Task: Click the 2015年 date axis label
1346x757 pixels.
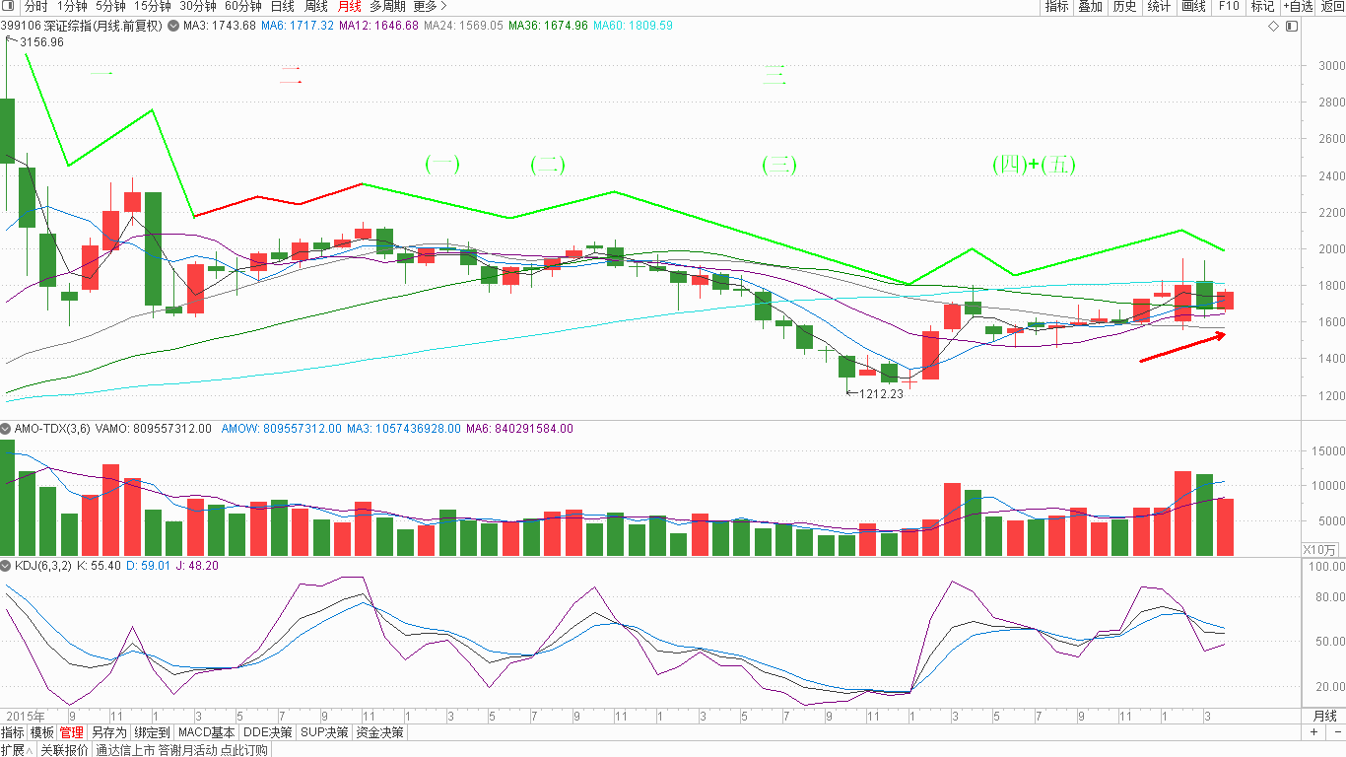Action: tap(26, 716)
